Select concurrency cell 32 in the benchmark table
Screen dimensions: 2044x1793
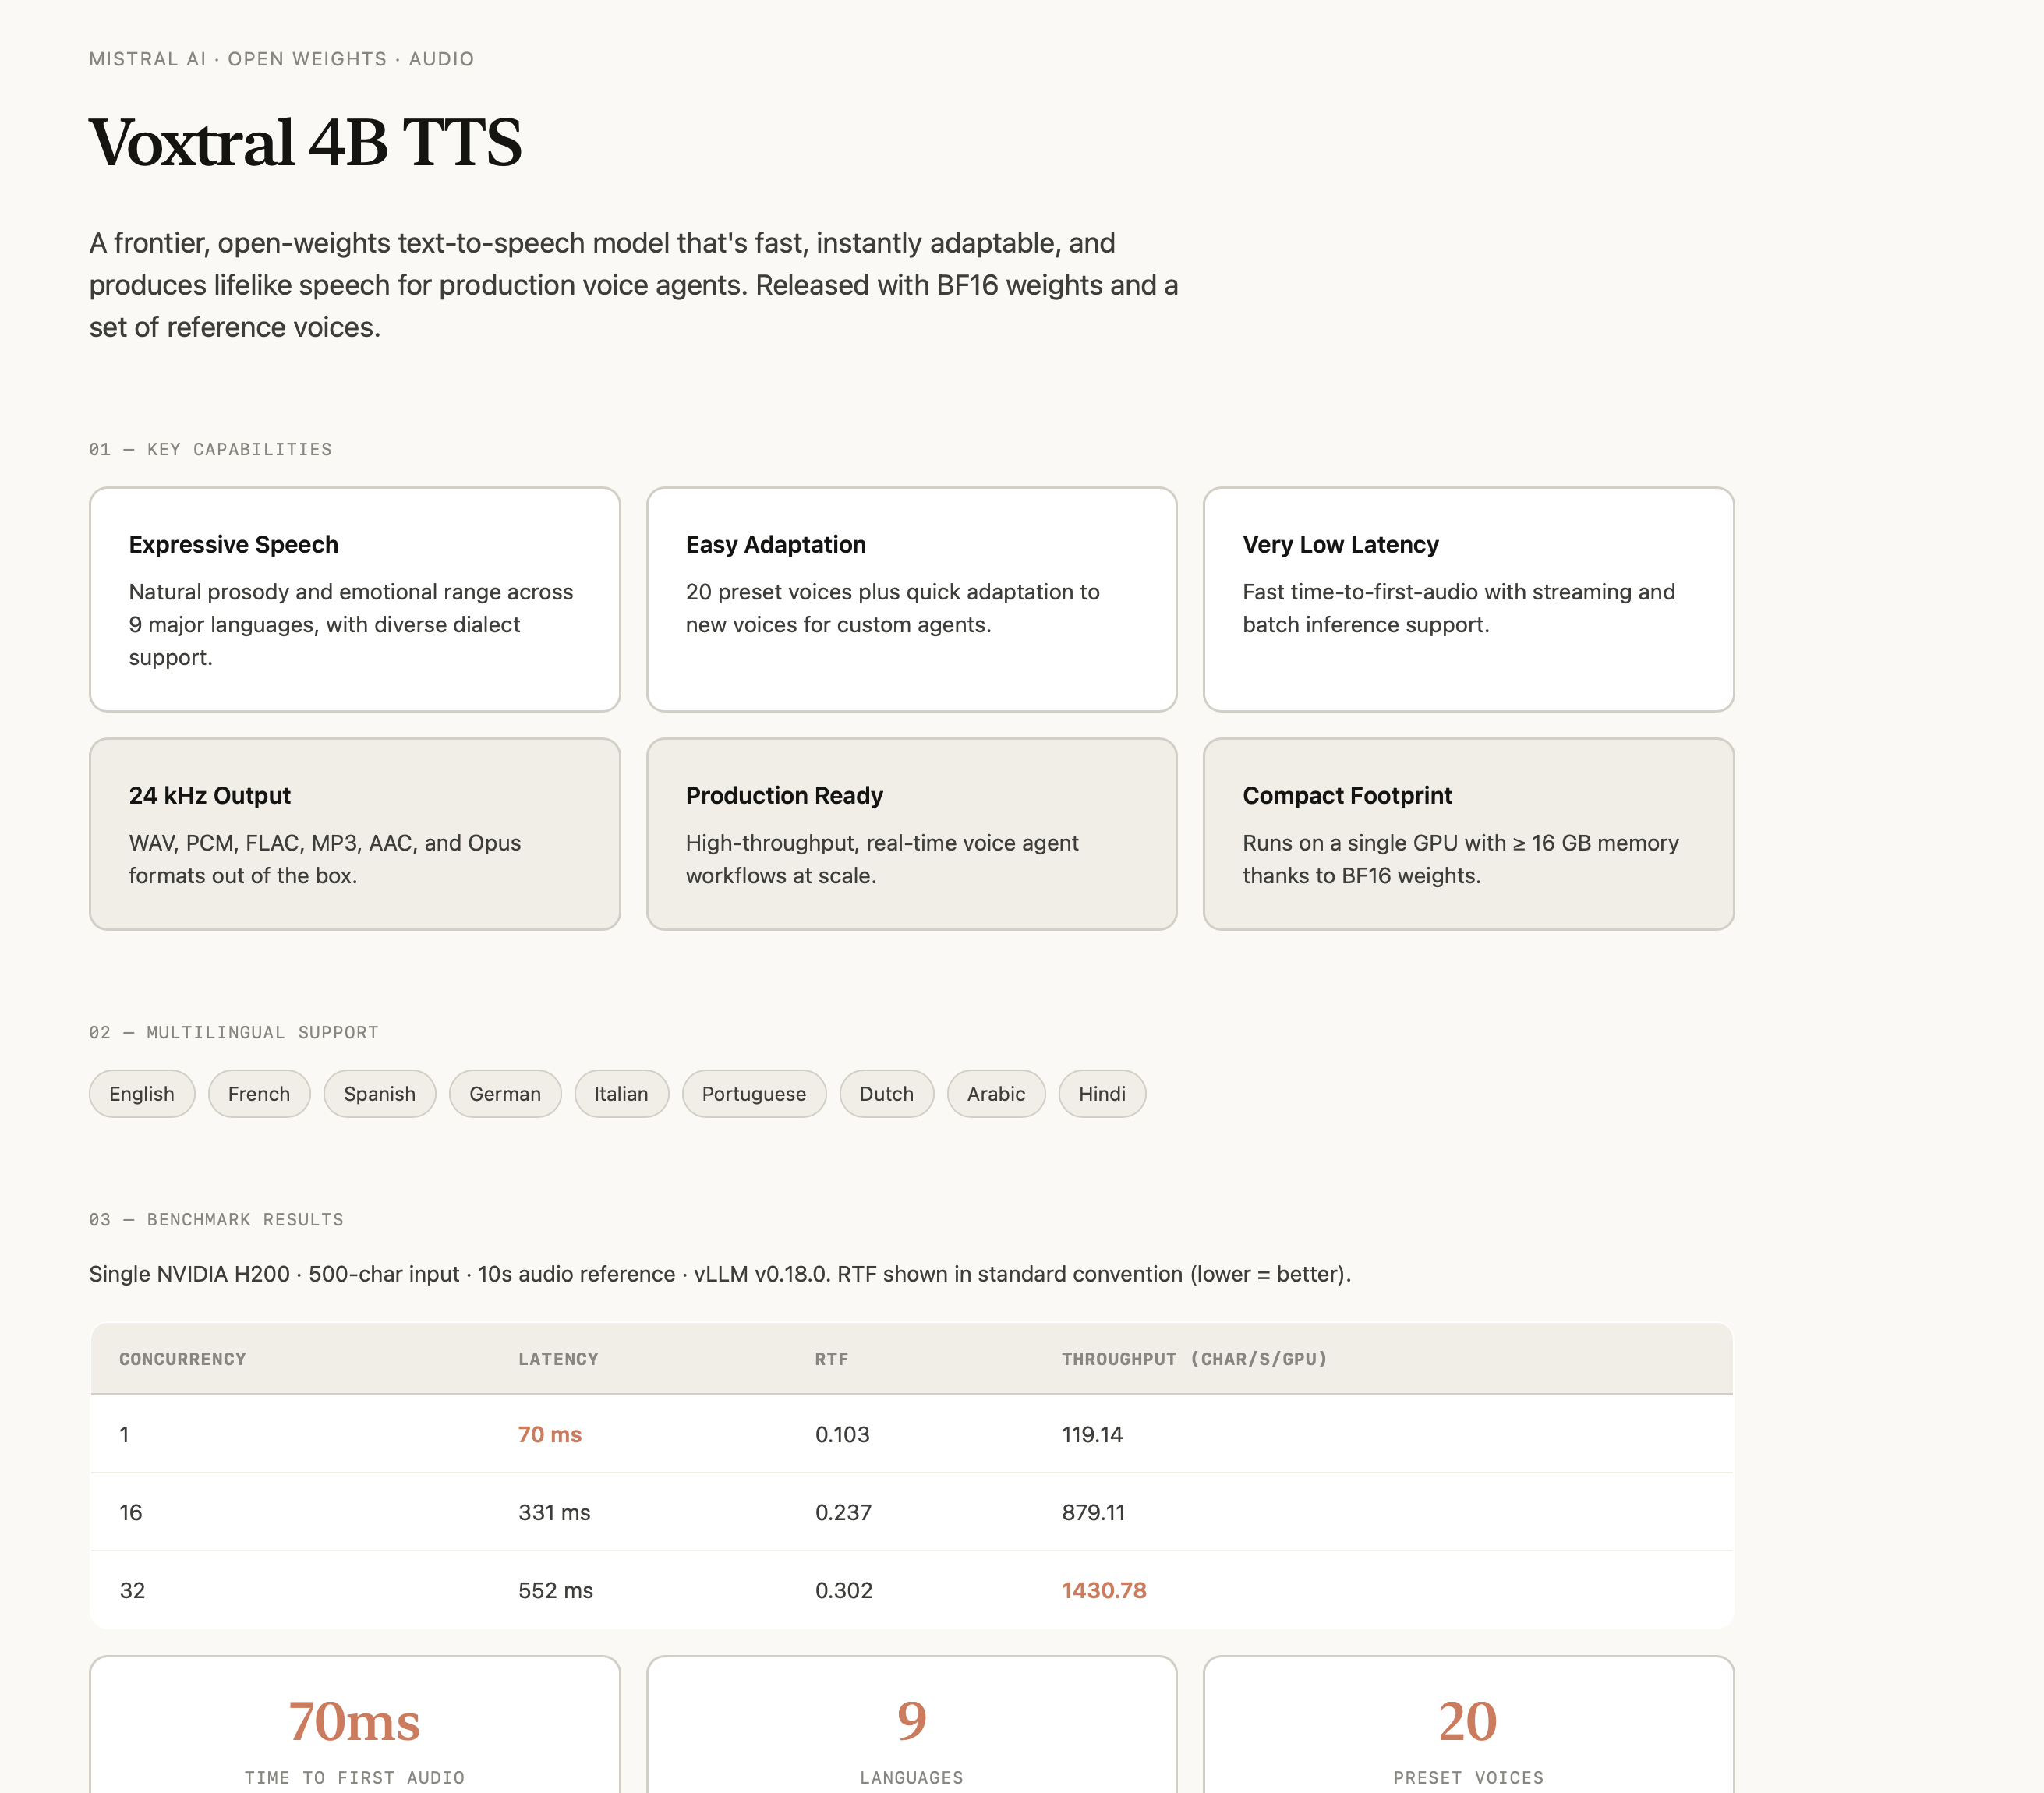(132, 1590)
